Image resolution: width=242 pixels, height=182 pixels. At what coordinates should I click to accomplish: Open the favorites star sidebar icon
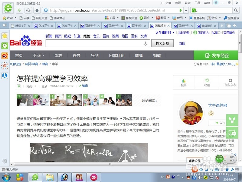point(5,36)
